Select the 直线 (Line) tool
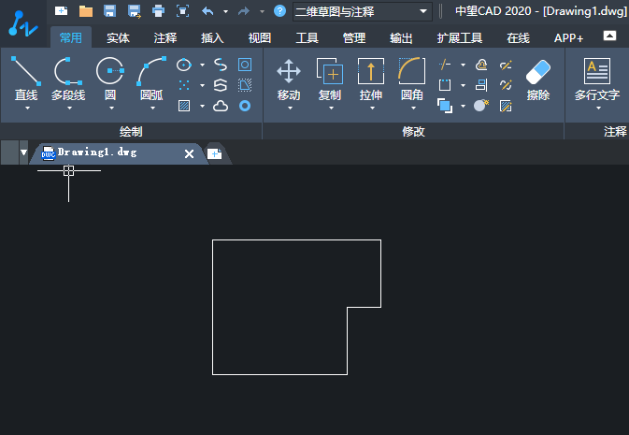Viewport: 629px width, 435px height. coord(26,79)
